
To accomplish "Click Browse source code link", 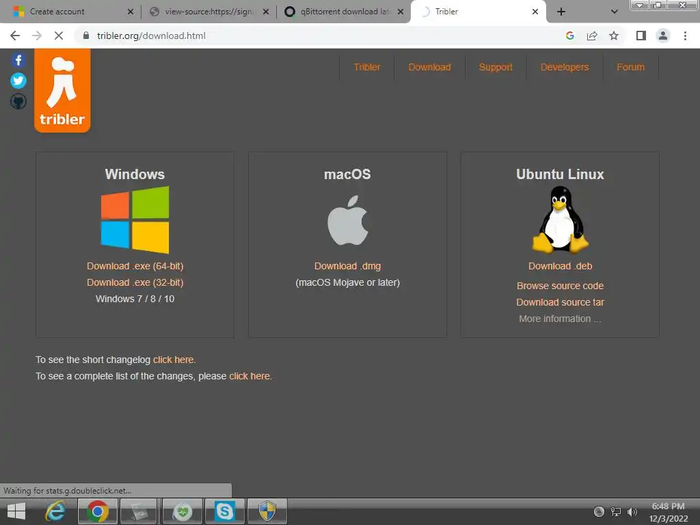I will [561, 286].
